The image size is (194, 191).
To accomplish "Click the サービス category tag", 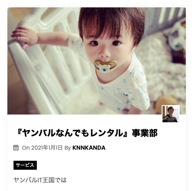I will click(x=25, y=165).
